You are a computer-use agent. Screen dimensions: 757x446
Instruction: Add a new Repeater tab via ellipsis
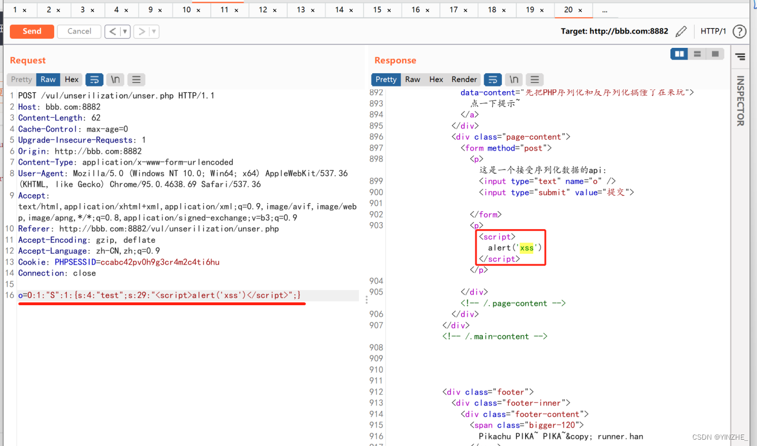[x=605, y=10]
